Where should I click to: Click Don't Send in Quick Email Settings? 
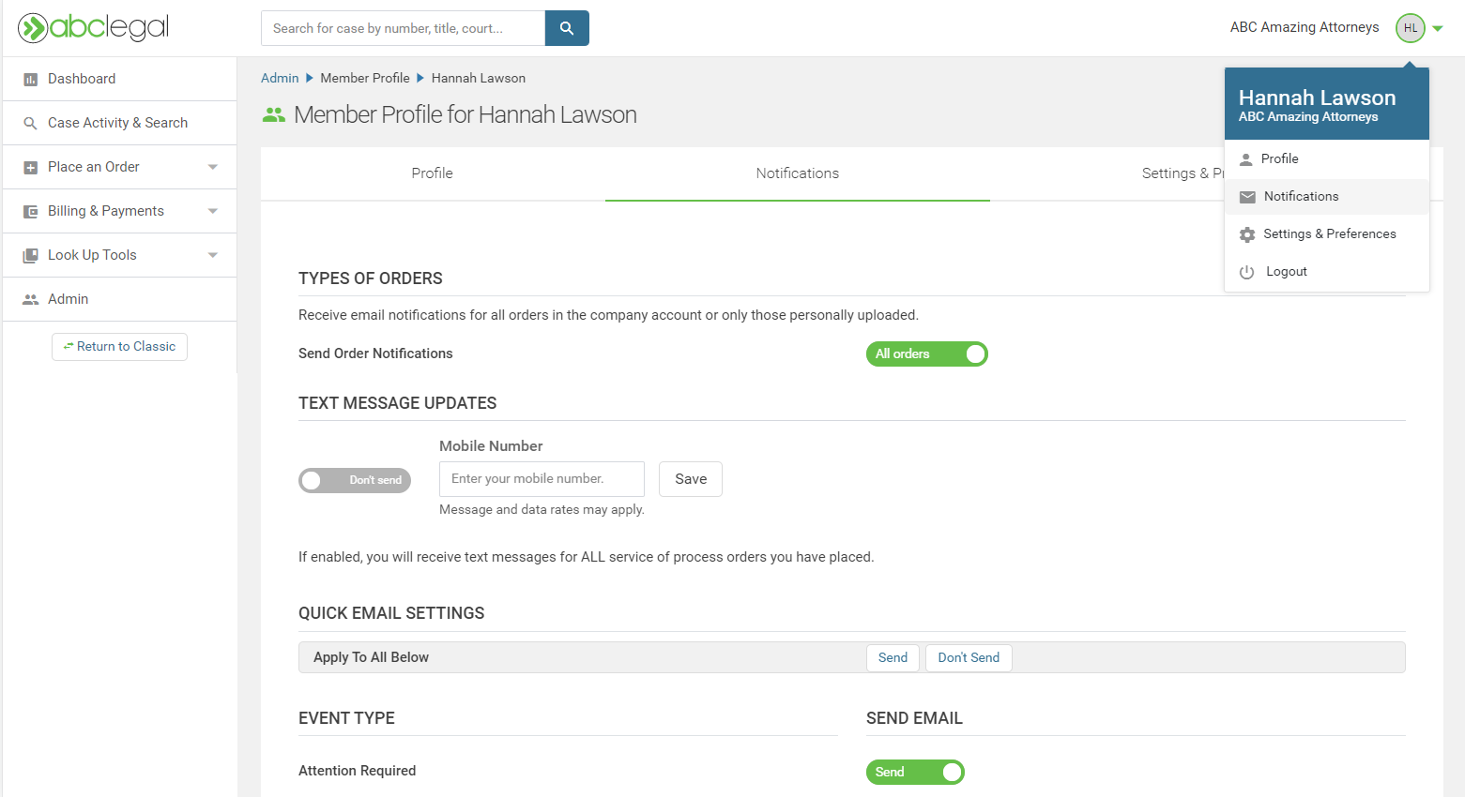(969, 657)
